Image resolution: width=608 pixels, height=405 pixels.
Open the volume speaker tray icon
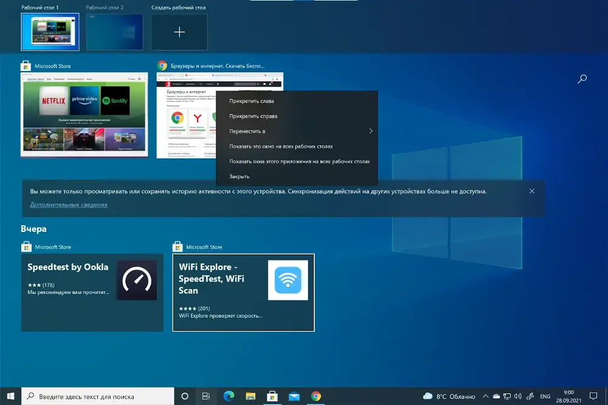(x=517, y=396)
